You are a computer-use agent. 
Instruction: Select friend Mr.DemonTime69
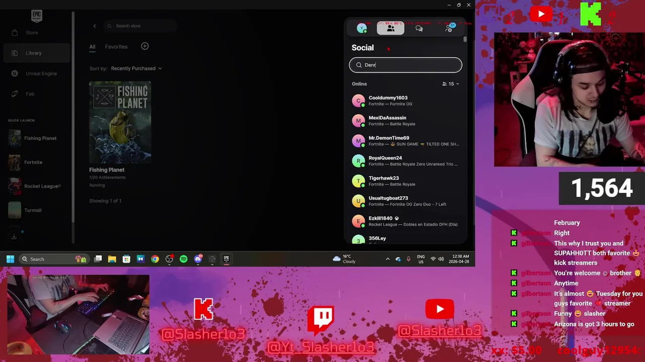(x=406, y=141)
